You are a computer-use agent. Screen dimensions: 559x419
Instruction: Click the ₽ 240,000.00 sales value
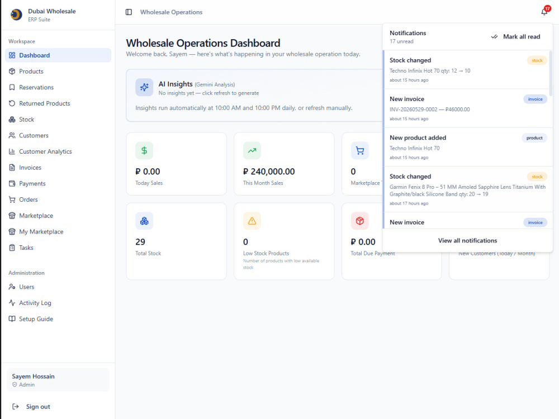(x=269, y=172)
